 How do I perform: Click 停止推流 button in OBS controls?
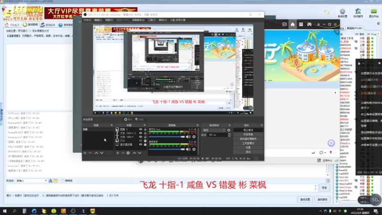pos(248,130)
